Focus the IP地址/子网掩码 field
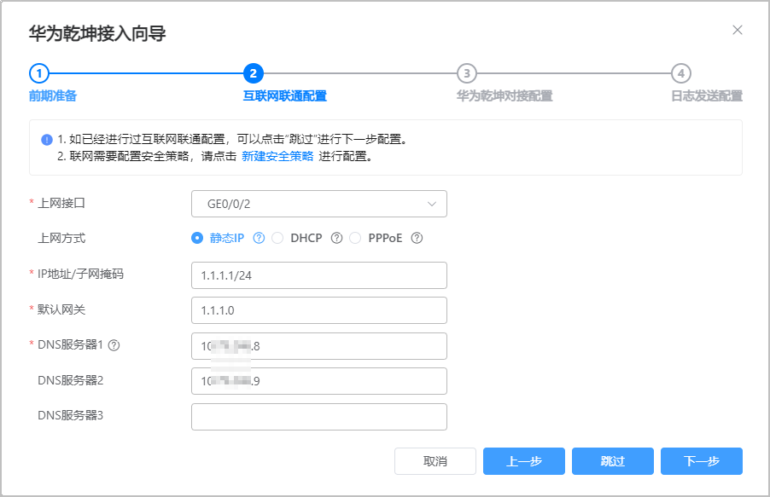770x497 pixels. (x=319, y=275)
